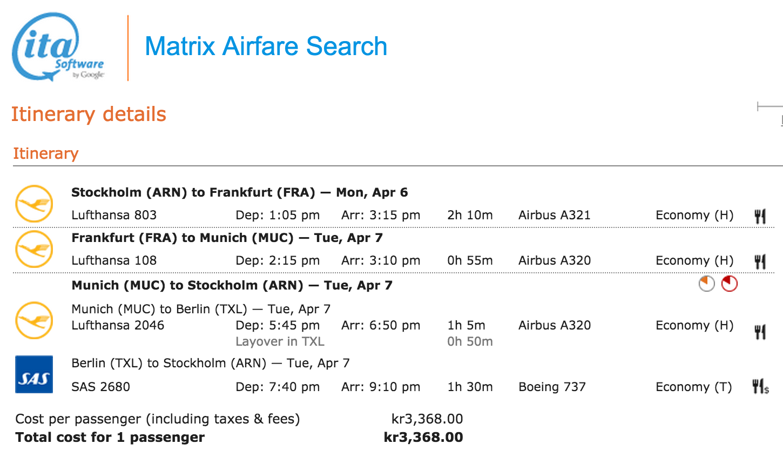Click the Lufthansa 2046 airline logo

(x=34, y=320)
